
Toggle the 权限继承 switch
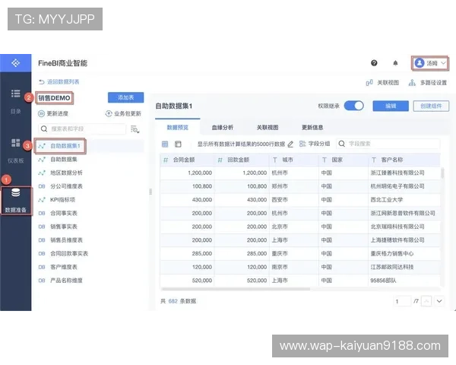[x=353, y=106]
